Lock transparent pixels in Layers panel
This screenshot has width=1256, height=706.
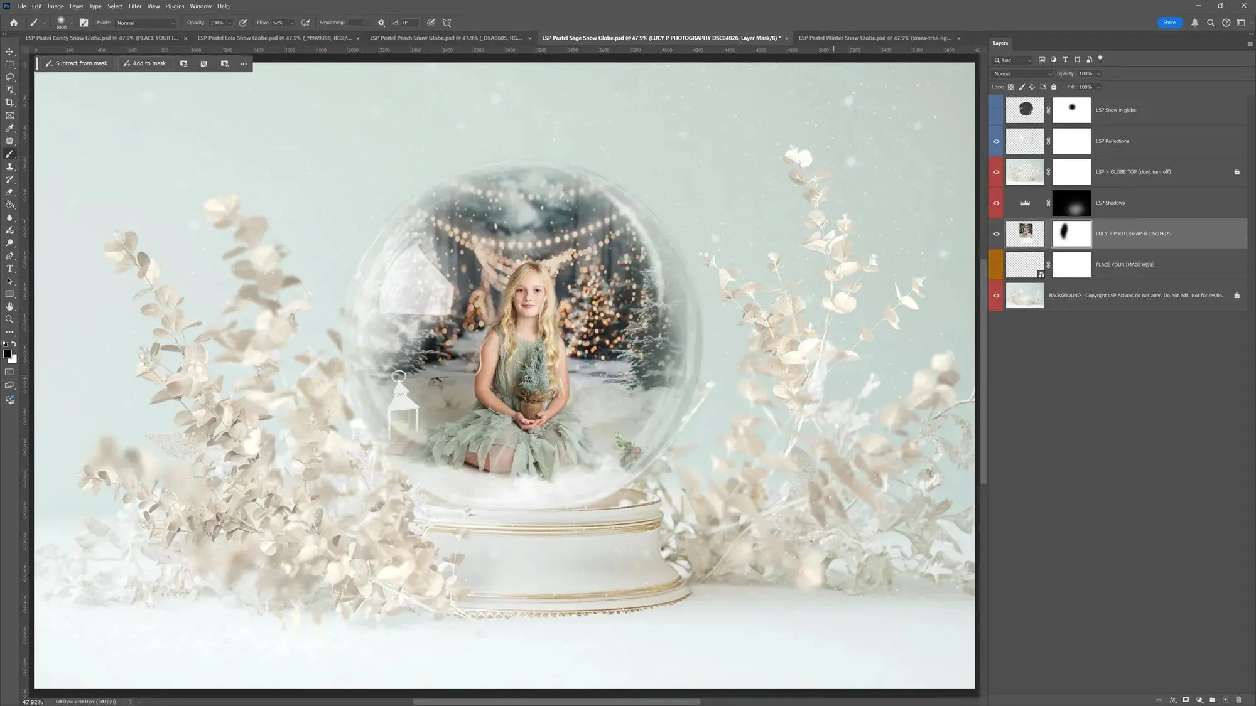coord(1010,87)
